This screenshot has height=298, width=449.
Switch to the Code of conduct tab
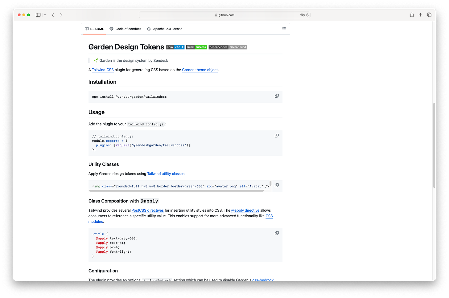(125, 29)
